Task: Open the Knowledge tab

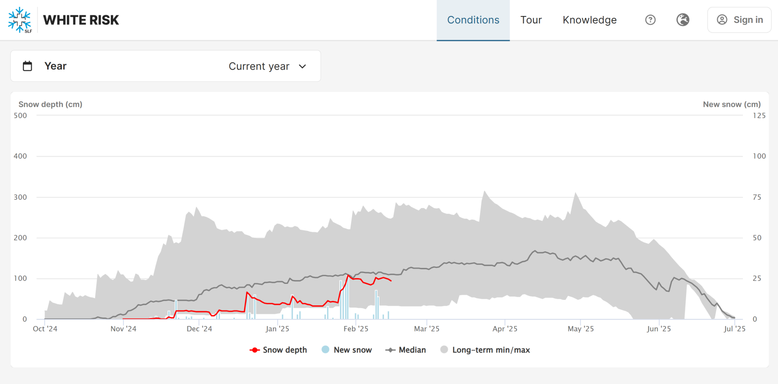Action: pyautogui.click(x=589, y=20)
